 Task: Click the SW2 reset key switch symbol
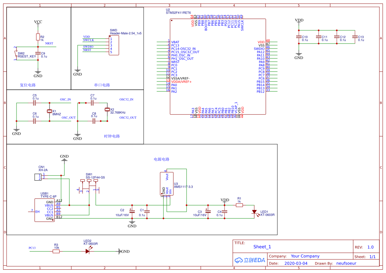(16, 53)
